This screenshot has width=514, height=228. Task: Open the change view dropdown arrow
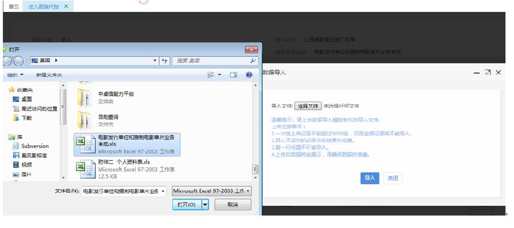coord(219,75)
